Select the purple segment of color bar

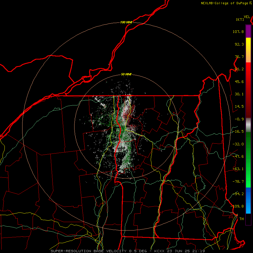(x=248, y=31)
